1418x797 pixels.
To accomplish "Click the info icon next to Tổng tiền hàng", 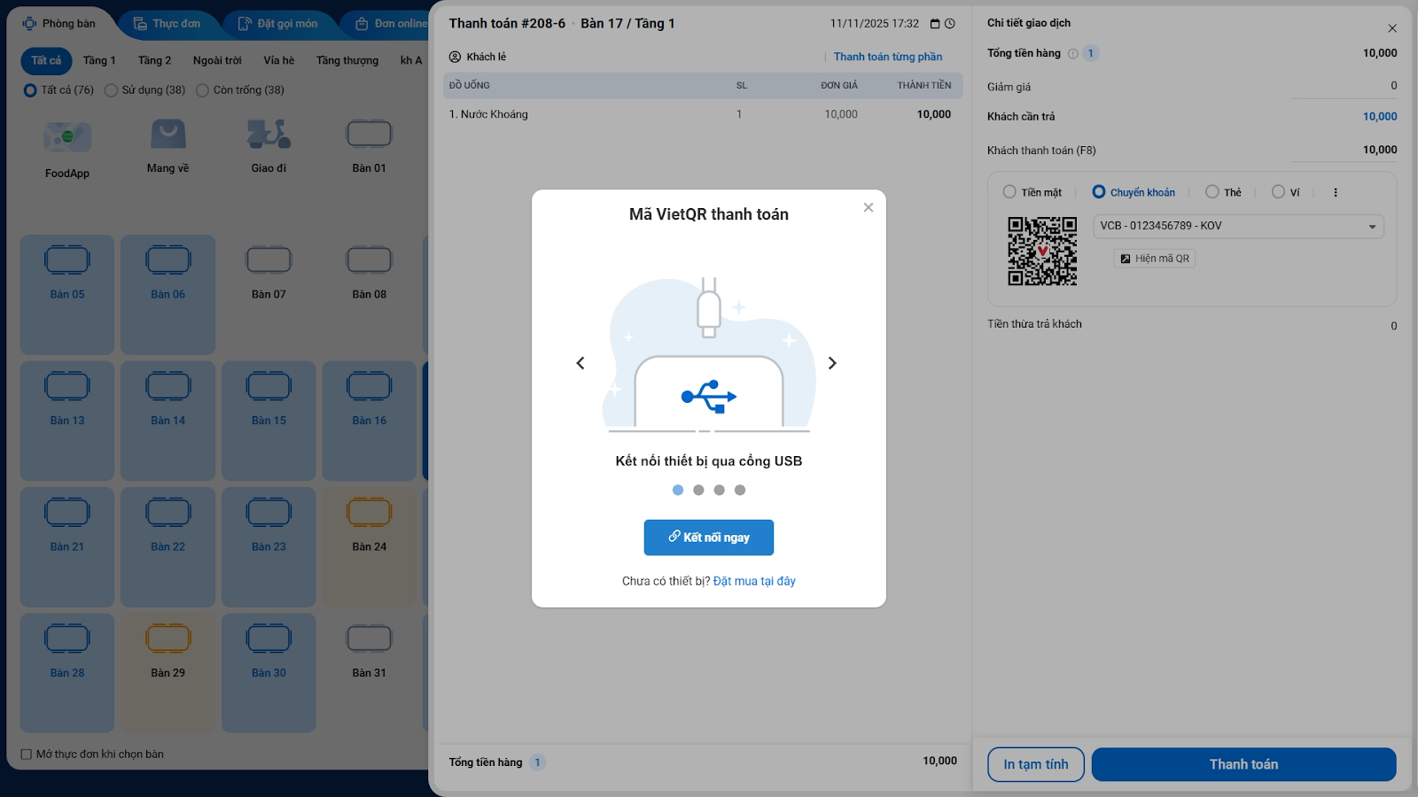I will [x=1073, y=53].
